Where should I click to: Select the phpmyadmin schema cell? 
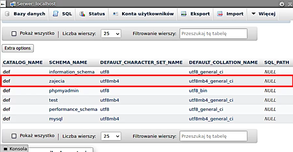pyautogui.click(x=64, y=91)
